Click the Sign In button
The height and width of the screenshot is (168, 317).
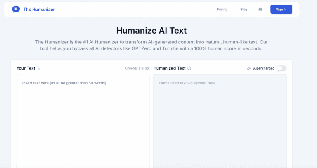[x=281, y=10]
